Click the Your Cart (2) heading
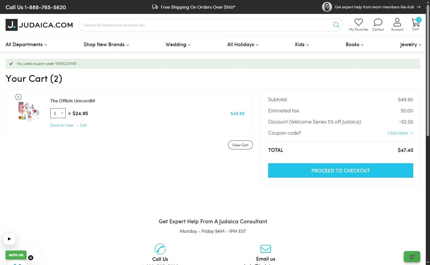The width and height of the screenshot is (430, 265). (34, 79)
